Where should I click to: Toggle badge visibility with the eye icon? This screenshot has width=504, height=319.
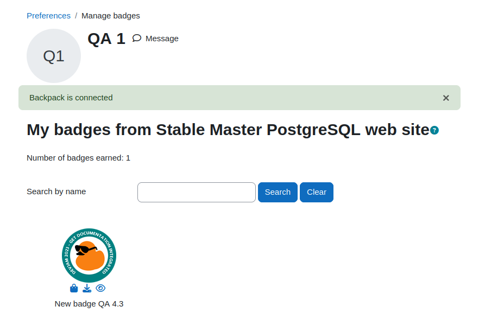pyautogui.click(x=100, y=288)
